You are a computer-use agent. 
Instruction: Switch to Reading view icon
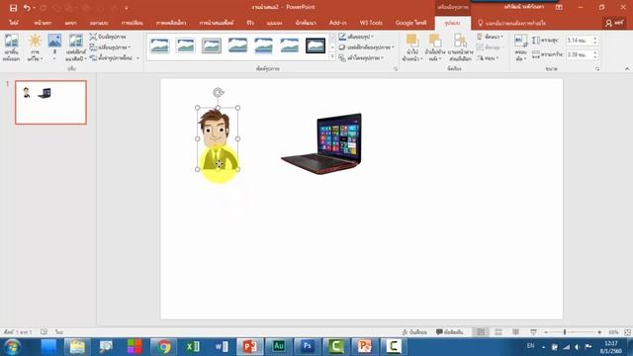pos(516,332)
